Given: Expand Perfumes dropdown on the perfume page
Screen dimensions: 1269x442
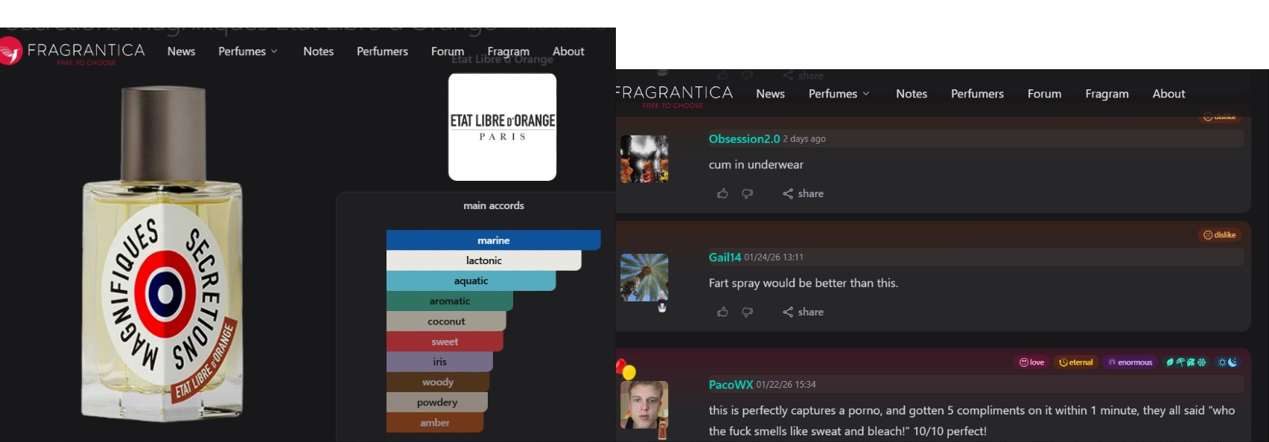Looking at the screenshot, I should click(x=247, y=51).
